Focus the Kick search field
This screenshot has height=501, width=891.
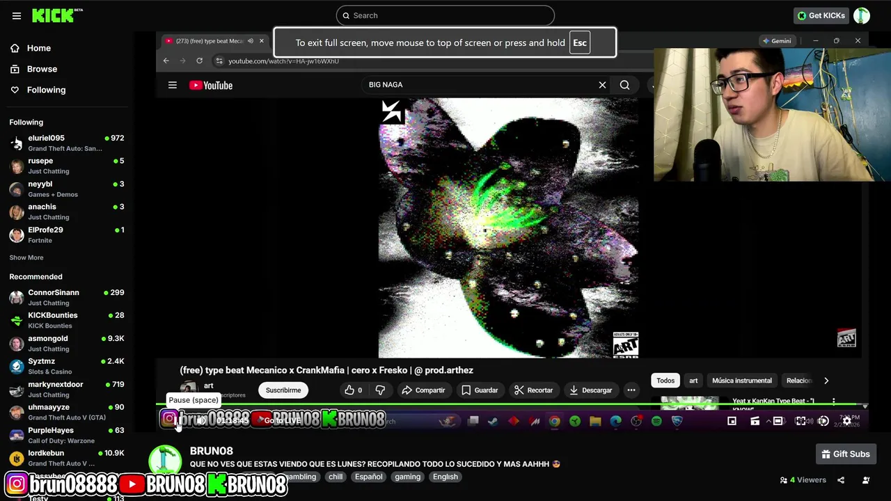point(445,15)
